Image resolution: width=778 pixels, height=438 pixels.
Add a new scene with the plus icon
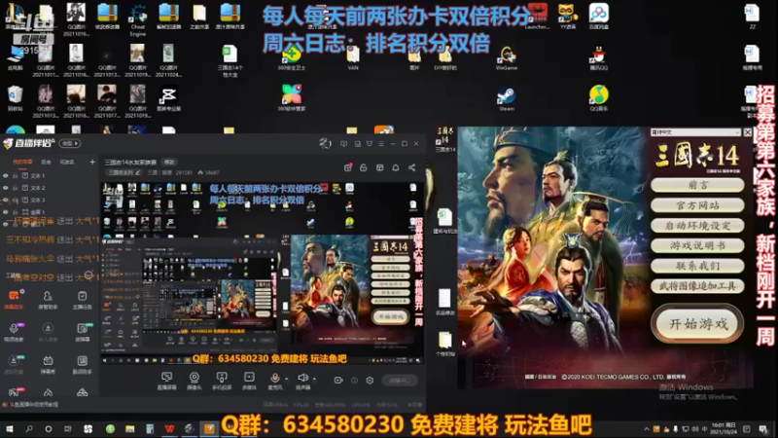click(92, 162)
